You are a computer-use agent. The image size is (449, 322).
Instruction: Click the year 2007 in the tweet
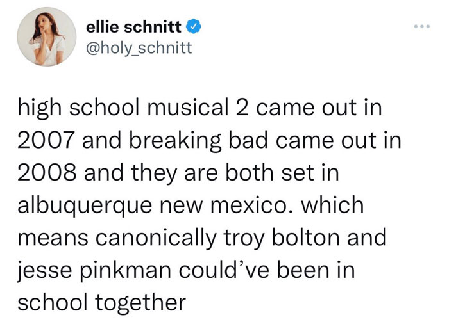pos(47,141)
